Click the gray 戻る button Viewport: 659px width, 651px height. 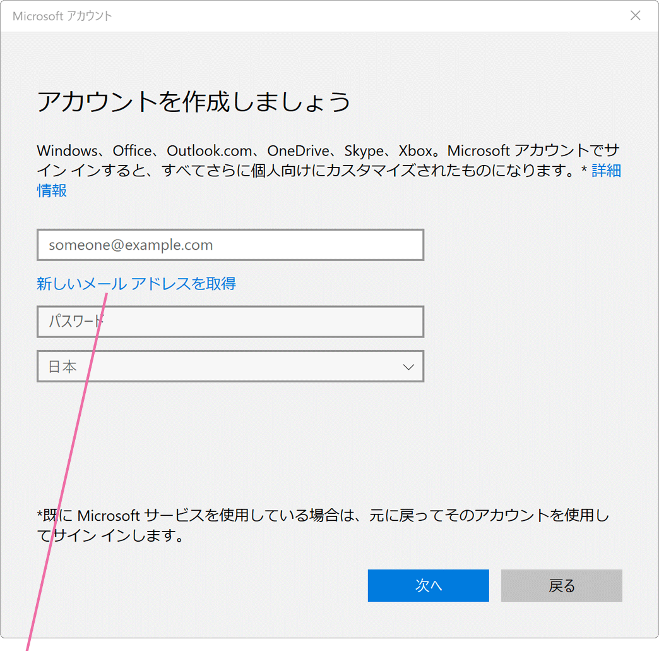(x=562, y=585)
